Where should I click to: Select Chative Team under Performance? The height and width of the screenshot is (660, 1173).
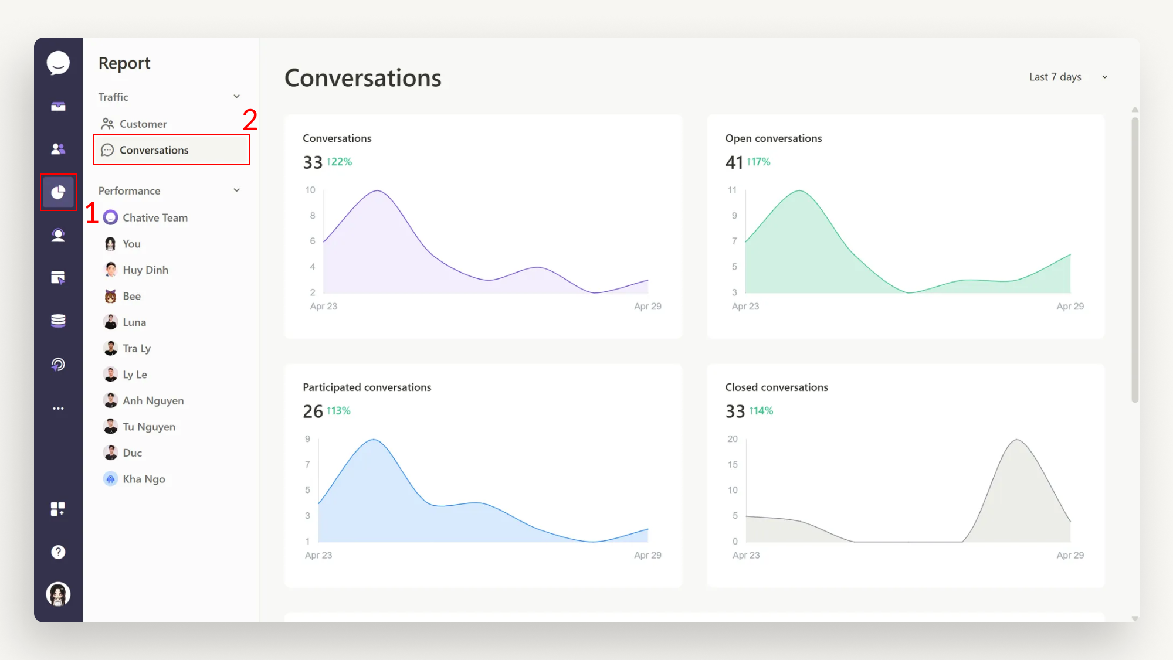155,217
